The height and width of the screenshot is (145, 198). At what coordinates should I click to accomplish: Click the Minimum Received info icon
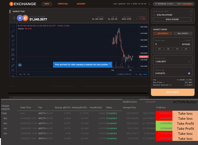click(x=170, y=85)
